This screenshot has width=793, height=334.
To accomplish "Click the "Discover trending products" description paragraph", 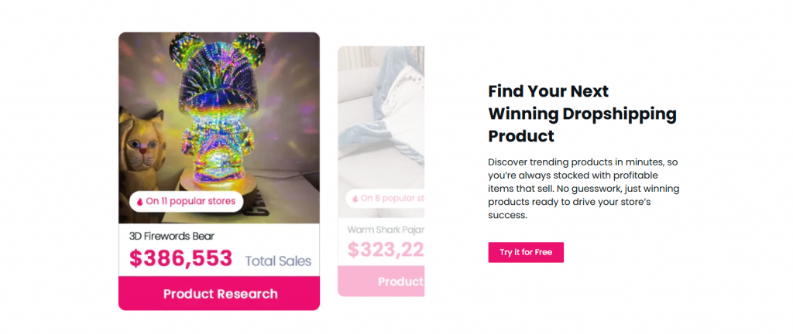I will click(584, 189).
